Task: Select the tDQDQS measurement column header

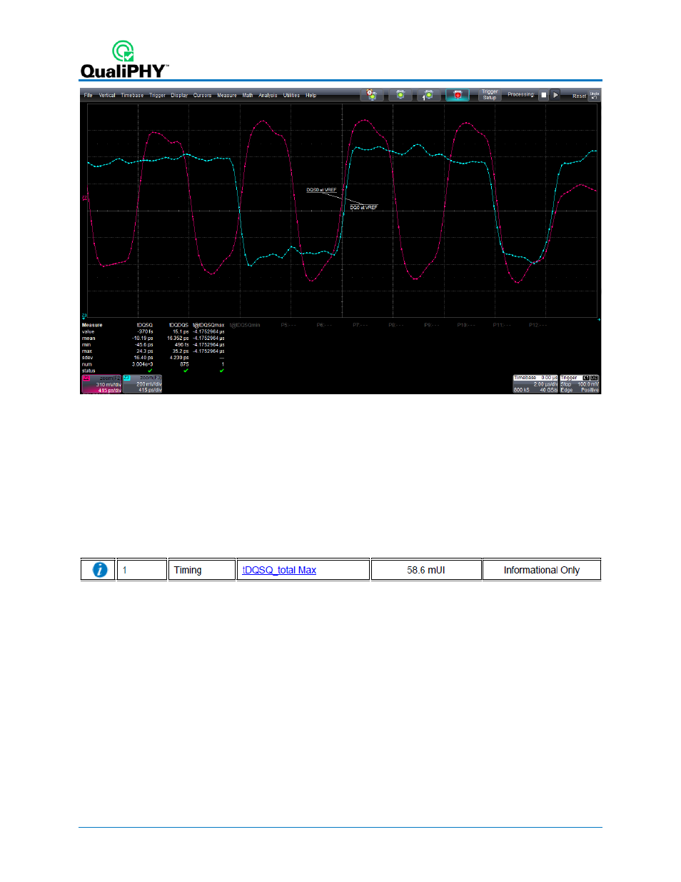Action: click(x=178, y=325)
